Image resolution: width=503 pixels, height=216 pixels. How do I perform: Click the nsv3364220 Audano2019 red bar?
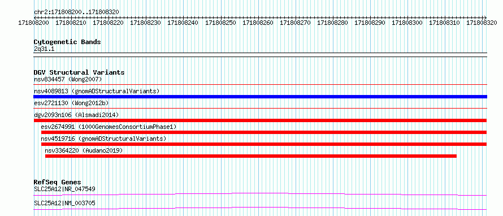pyautogui.click(x=251, y=156)
